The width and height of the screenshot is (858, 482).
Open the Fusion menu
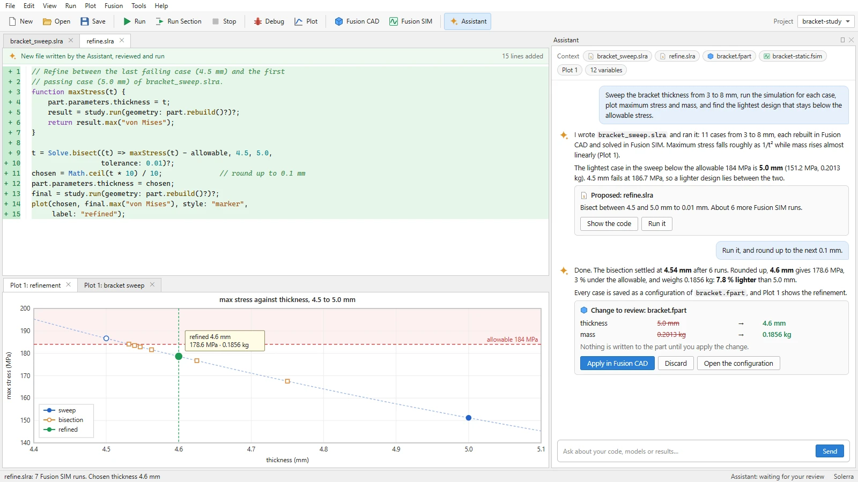(114, 6)
